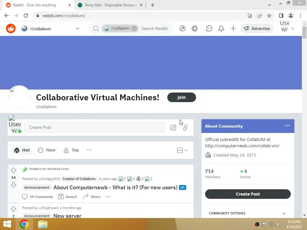Open more options for pinned post
Viewport: 307px width, 230px height.
[108, 197]
